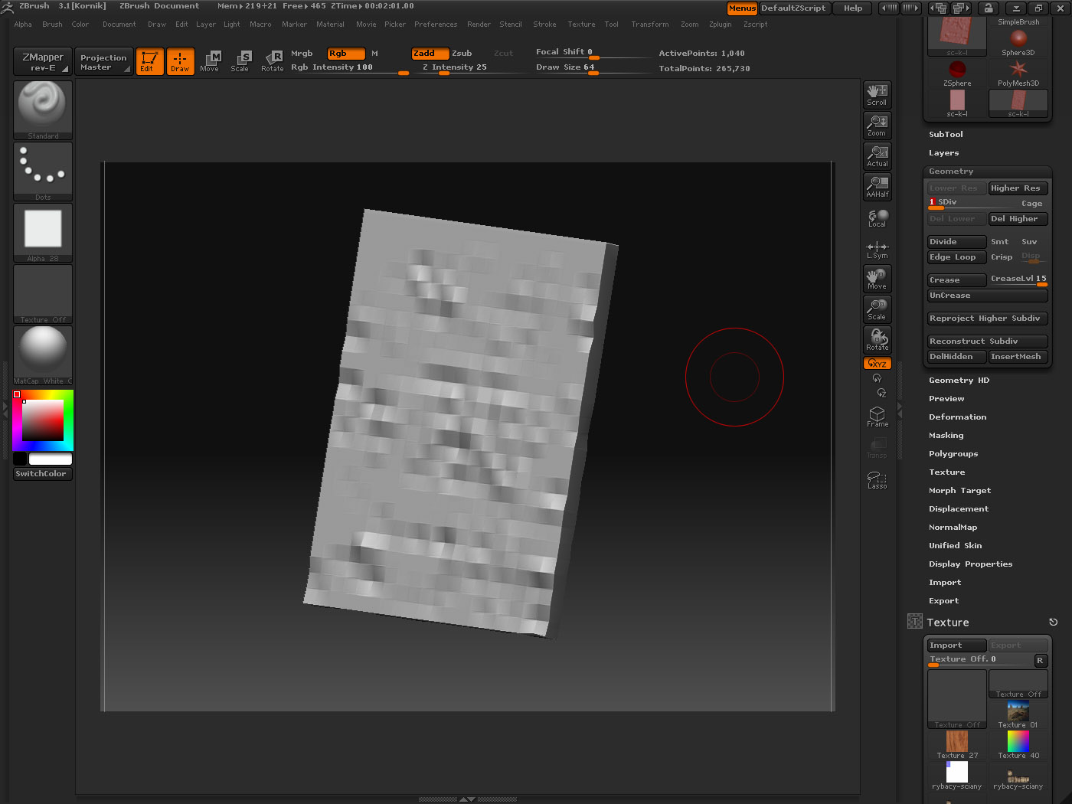The width and height of the screenshot is (1072, 804).
Task: Click the L.Sym symmetry icon
Action: pyautogui.click(x=877, y=250)
